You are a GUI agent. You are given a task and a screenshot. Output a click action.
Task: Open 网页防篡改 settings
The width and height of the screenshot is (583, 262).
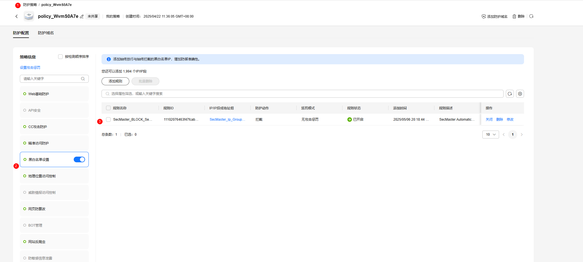point(54,209)
